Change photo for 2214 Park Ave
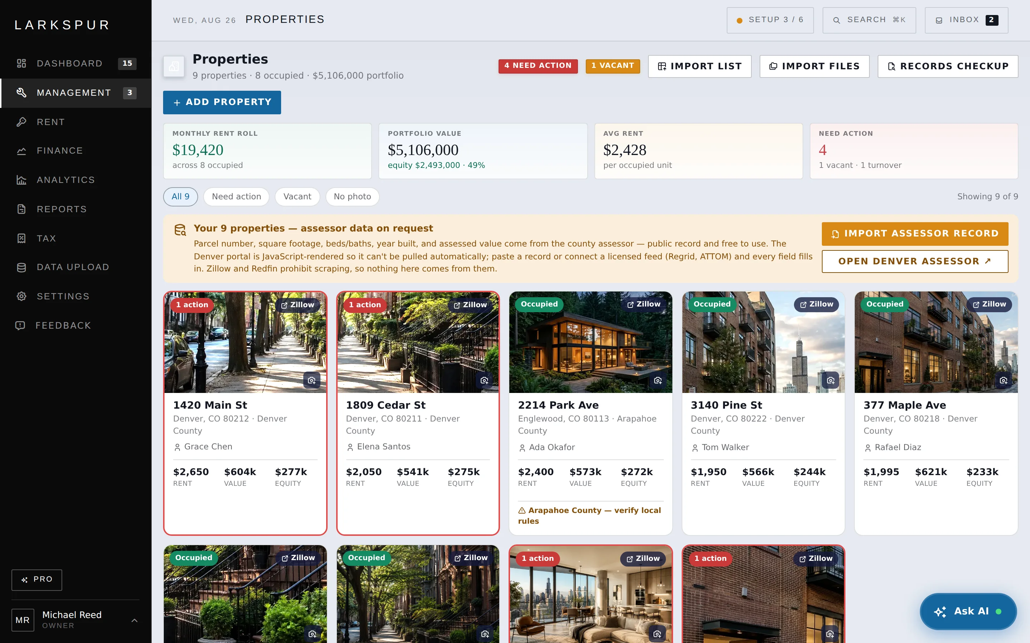Screen dimensions: 1030x643 [x=658, y=380]
